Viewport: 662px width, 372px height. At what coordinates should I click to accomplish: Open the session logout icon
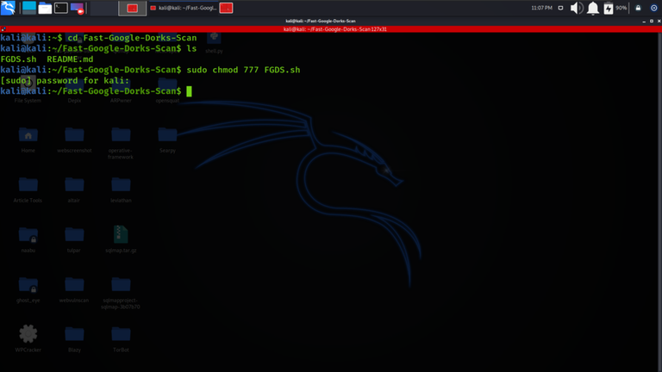tap(653, 8)
